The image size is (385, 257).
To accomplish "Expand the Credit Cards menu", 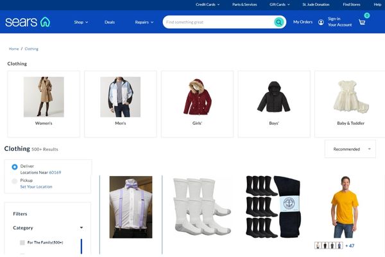I will (207, 4).
